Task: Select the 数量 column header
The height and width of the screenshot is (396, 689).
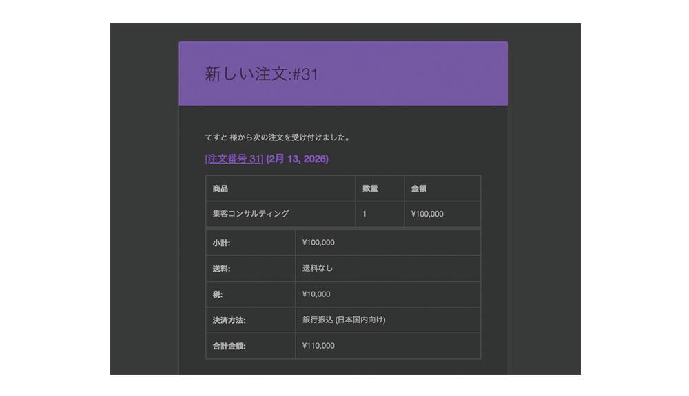Action: [x=370, y=188]
